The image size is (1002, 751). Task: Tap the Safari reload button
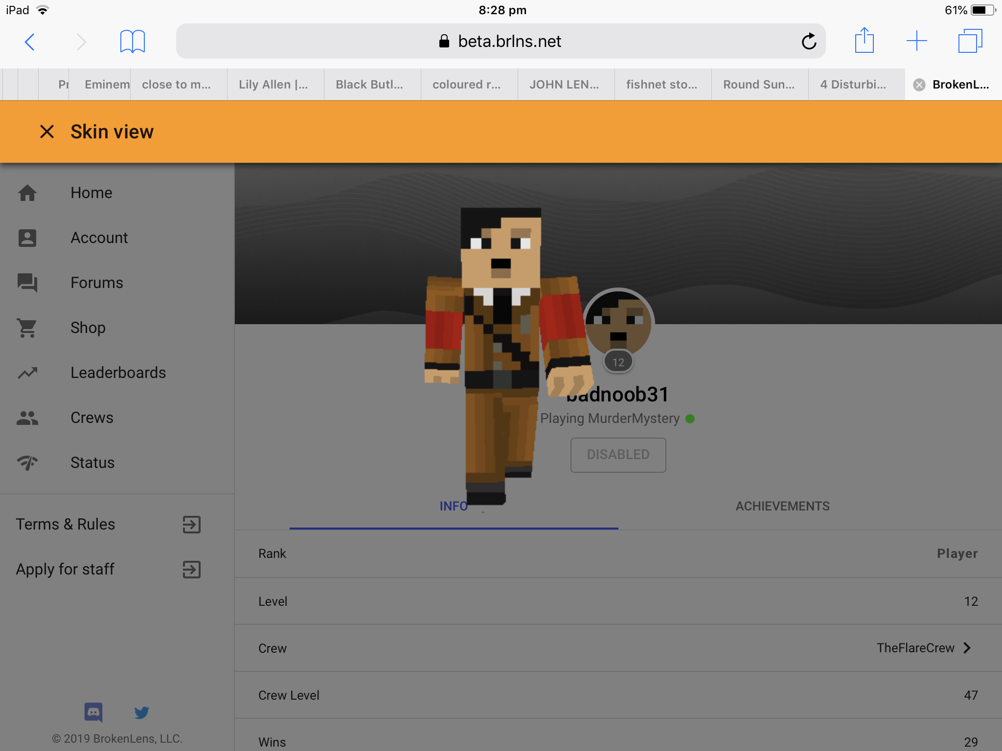pos(809,42)
